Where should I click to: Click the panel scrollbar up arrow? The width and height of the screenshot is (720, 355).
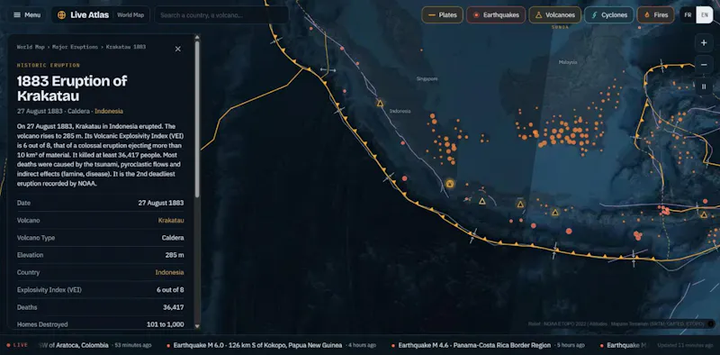coord(197,37)
